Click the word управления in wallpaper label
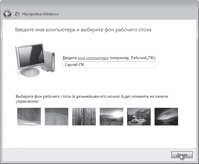199x164 pixels. [x=26, y=102]
